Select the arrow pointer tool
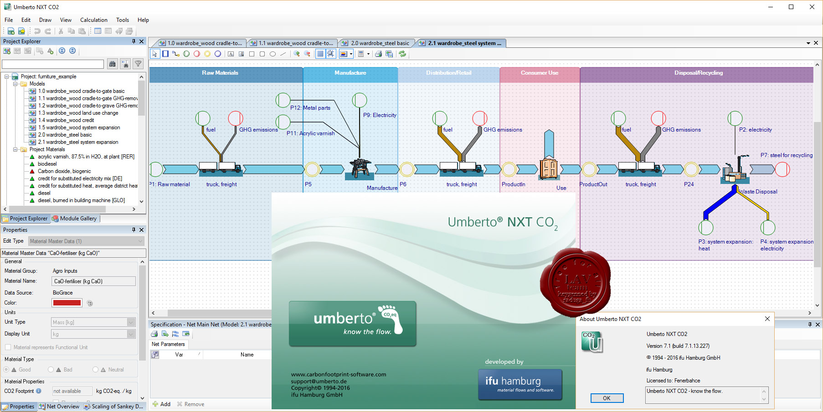Viewport: 823px width, 412px height. pyautogui.click(x=154, y=54)
